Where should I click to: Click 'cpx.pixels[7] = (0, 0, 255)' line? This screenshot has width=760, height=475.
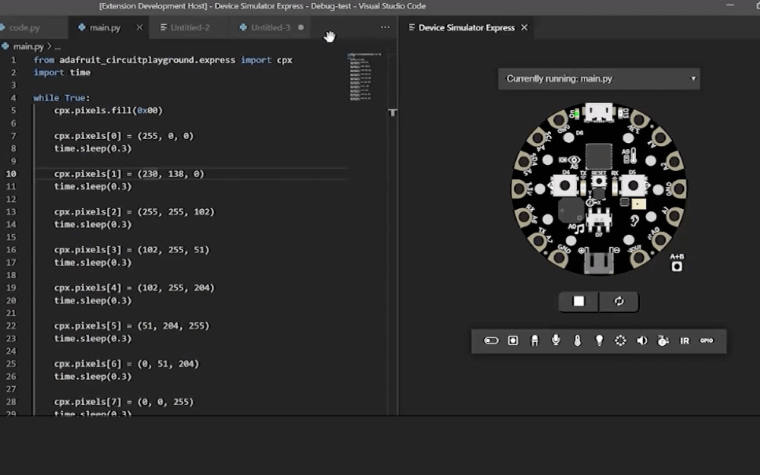(x=124, y=402)
